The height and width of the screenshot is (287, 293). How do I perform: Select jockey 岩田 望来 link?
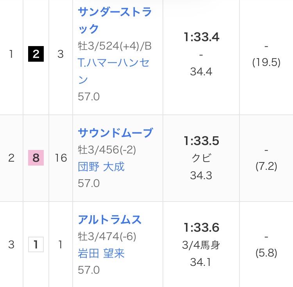(x=101, y=253)
